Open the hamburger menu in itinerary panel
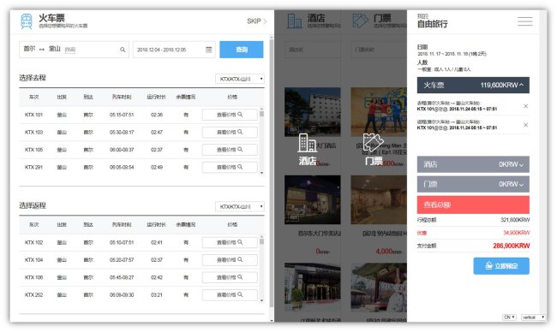557x332 pixels. pyautogui.click(x=524, y=21)
